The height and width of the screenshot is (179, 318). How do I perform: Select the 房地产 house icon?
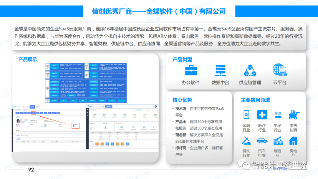[293, 141]
